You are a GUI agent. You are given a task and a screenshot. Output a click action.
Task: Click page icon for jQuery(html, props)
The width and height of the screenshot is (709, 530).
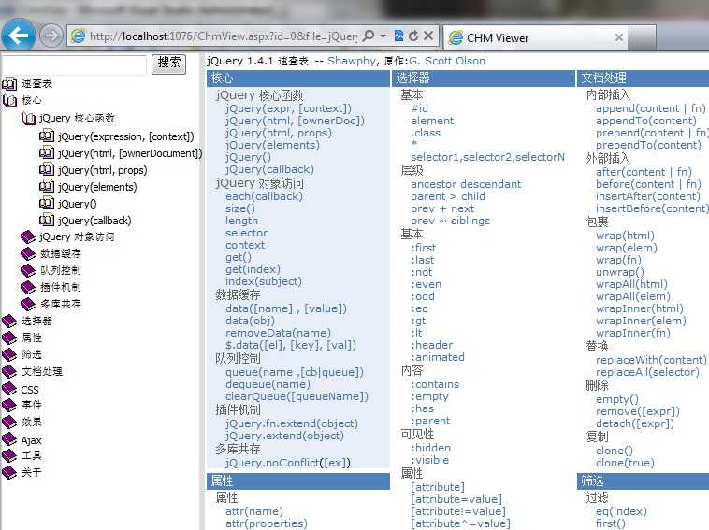[47, 170]
